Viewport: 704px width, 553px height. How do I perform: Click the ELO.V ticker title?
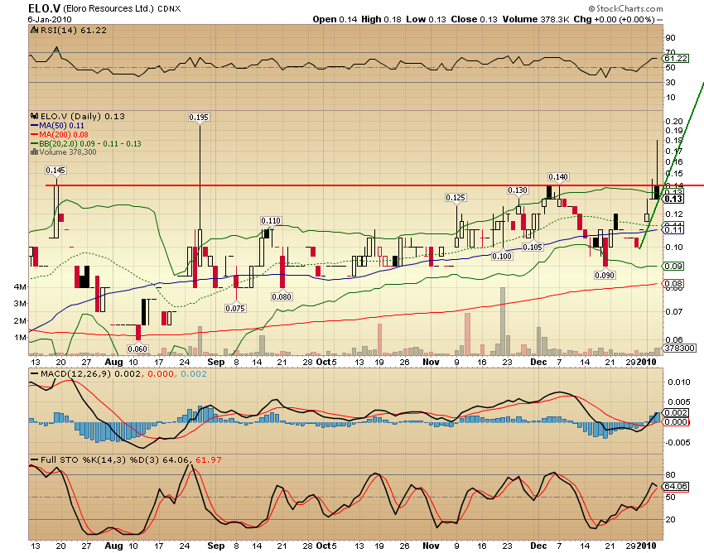(45, 8)
